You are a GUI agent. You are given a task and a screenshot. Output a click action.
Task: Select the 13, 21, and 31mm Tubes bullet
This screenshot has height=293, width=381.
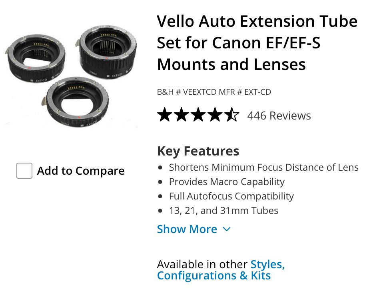223,211
